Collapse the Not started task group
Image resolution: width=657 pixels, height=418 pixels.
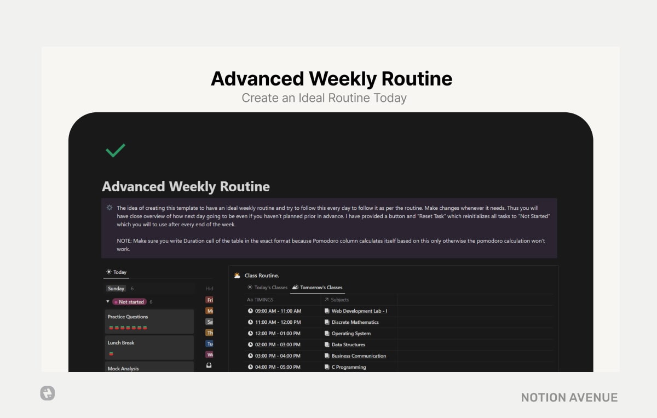coord(107,301)
